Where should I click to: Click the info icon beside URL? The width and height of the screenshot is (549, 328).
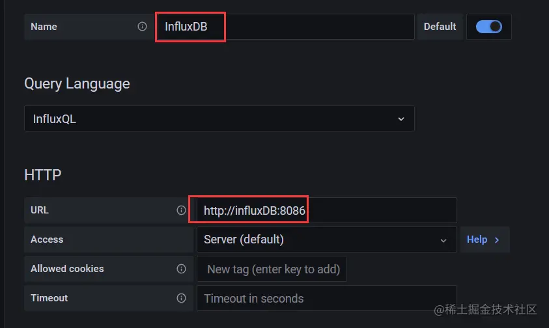point(181,210)
